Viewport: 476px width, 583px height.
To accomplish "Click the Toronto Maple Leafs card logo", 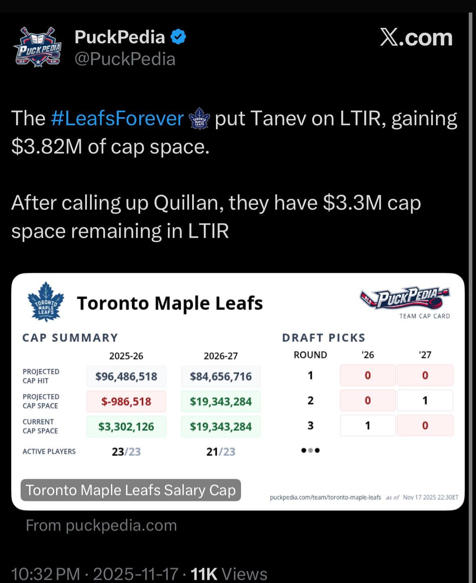I will point(46,302).
